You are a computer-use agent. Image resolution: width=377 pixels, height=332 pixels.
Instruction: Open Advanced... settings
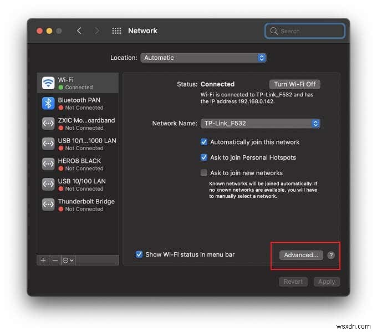(x=301, y=255)
